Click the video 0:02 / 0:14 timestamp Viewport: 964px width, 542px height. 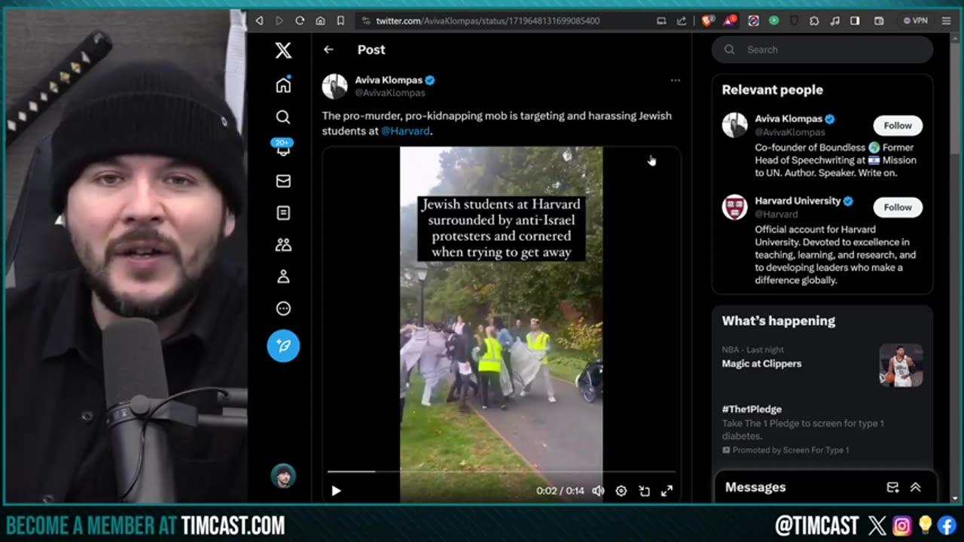[560, 491]
